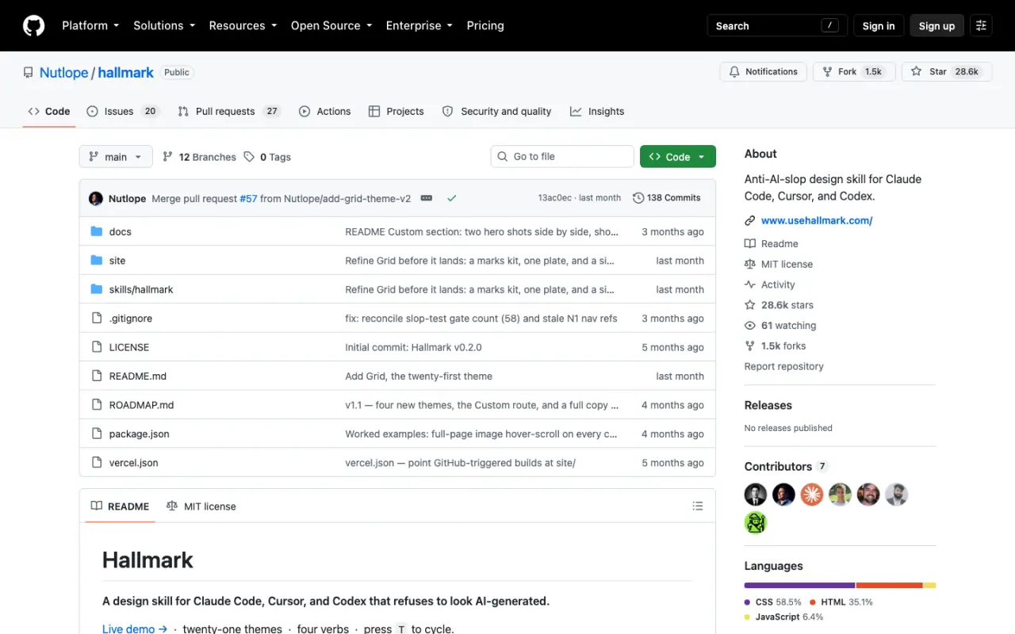Click the Sign up button
Screen dimensions: 1015x634
[x=936, y=25]
